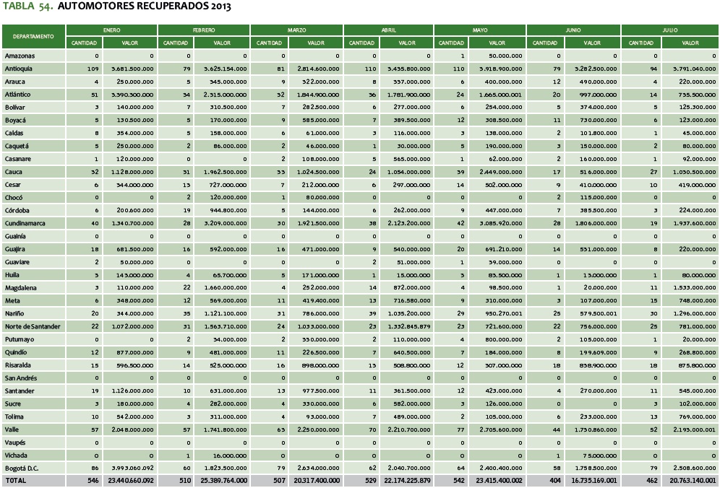Select the Cundinamarca row label

coord(25,224)
